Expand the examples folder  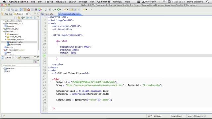(6, 34)
